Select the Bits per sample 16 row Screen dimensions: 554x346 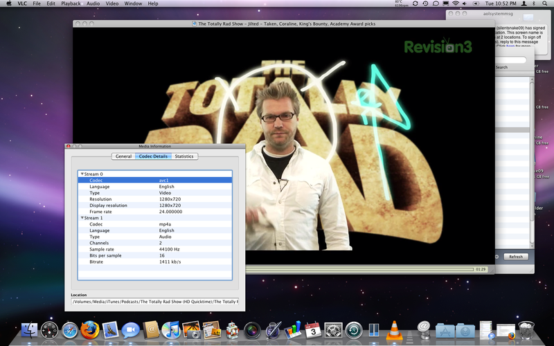coord(154,255)
